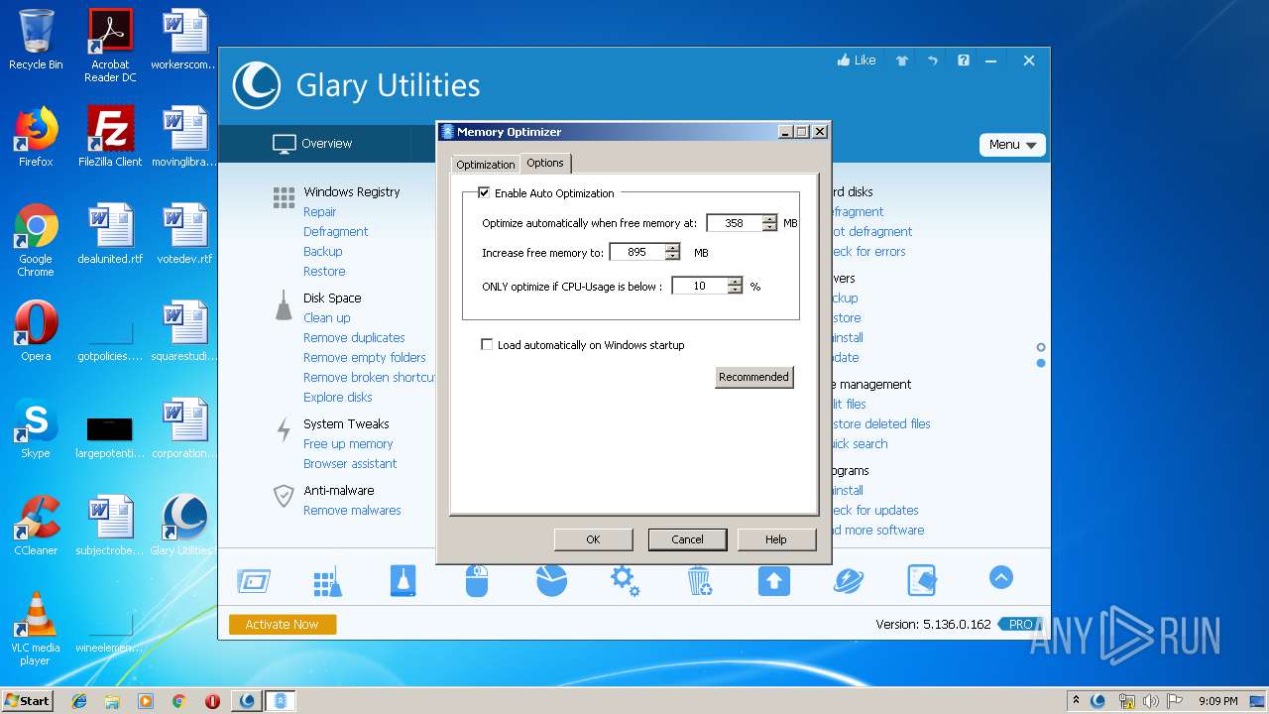This screenshot has width=1269, height=714.
Task: Confirm Memory Optimizer settings with OK
Action: tap(593, 539)
